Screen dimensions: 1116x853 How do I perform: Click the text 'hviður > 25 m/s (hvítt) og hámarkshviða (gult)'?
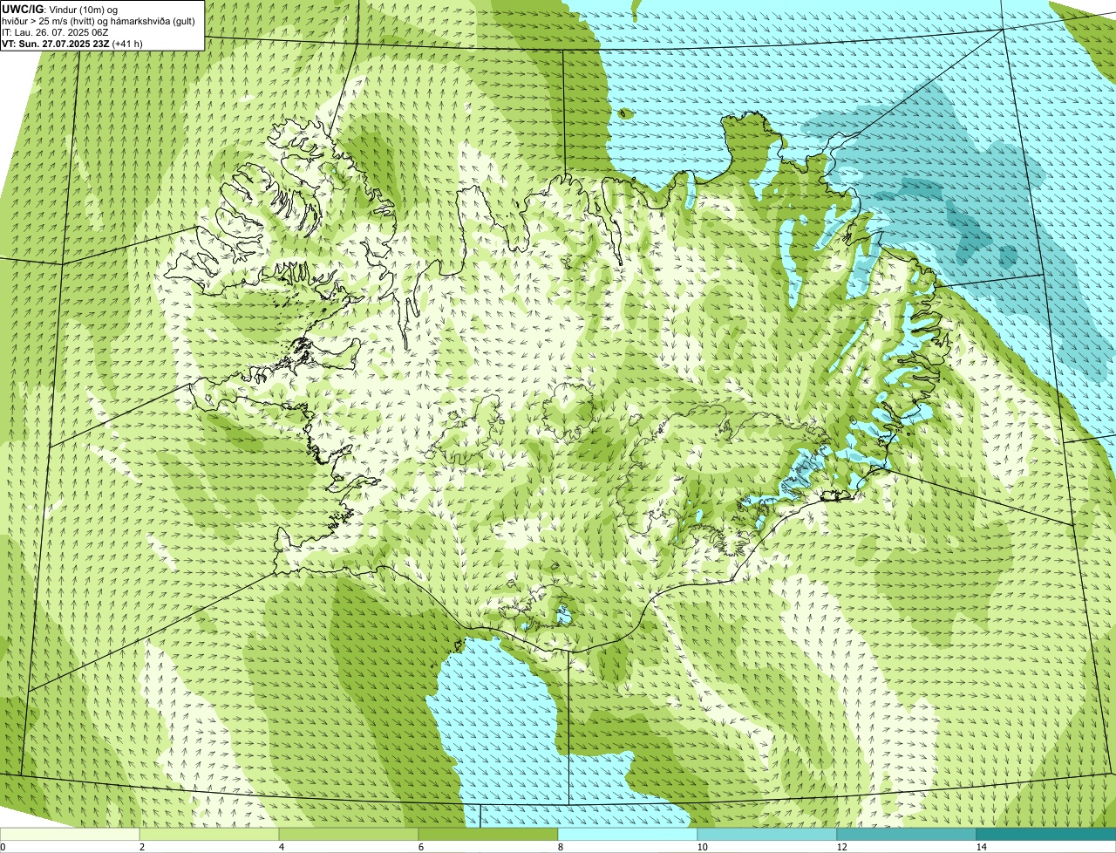click(x=99, y=20)
